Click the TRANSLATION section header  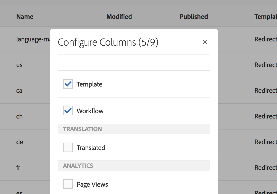[82, 129]
